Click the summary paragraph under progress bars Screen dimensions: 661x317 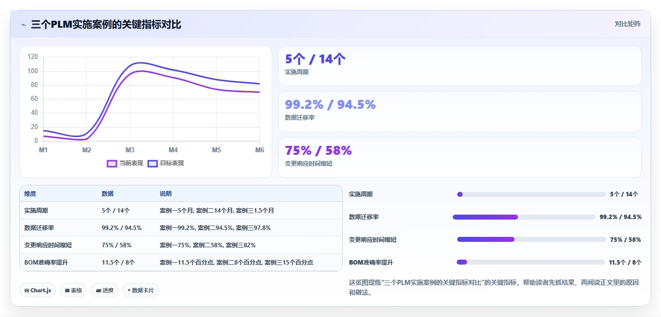coord(494,287)
